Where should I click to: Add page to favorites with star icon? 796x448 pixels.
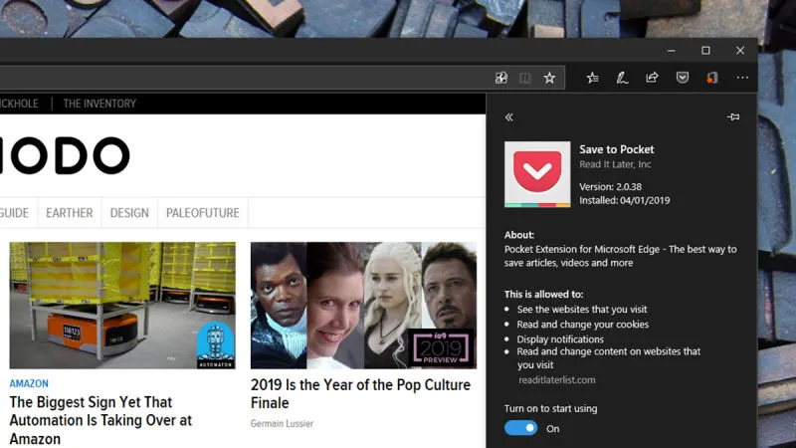pyautogui.click(x=549, y=78)
